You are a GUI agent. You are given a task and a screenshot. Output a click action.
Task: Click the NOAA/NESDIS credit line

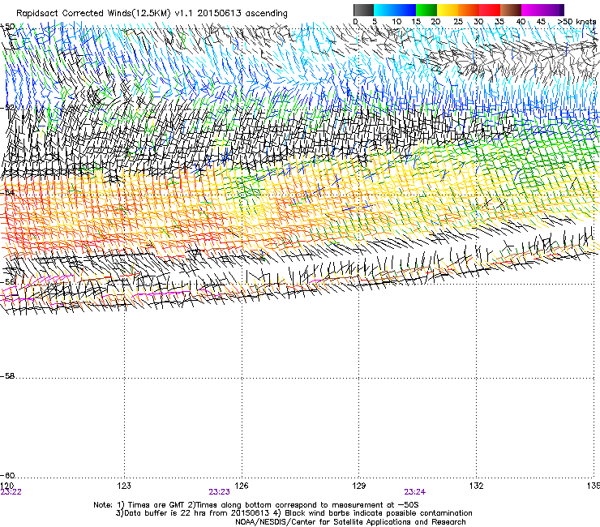tap(350, 522)
